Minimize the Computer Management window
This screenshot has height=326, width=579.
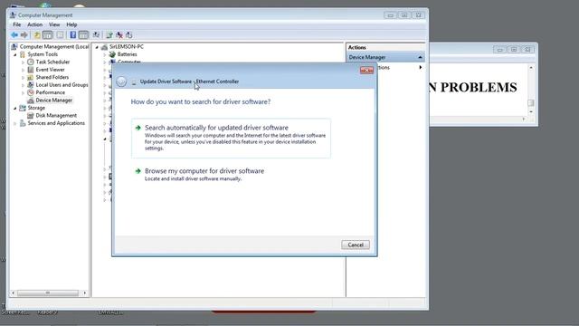tap(390, 15)
